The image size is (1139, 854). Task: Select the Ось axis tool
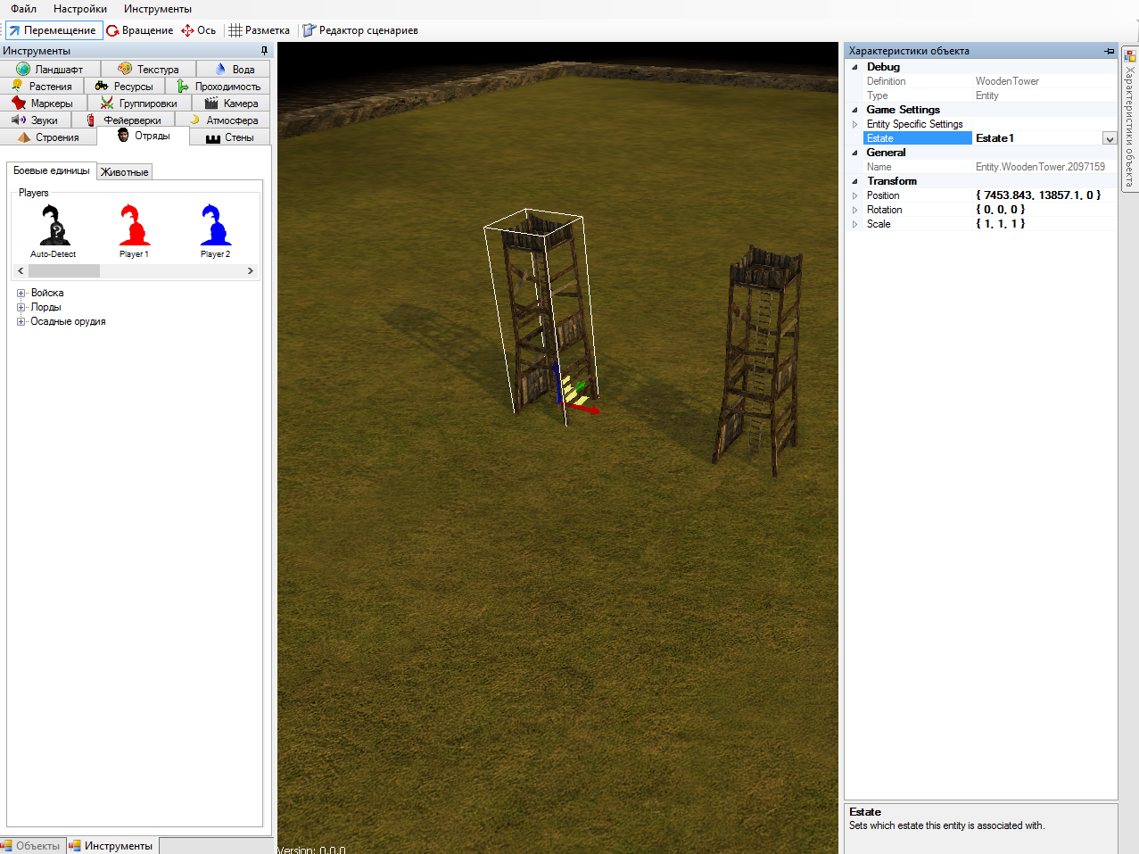pyautogui.click(x=199, y=30)
